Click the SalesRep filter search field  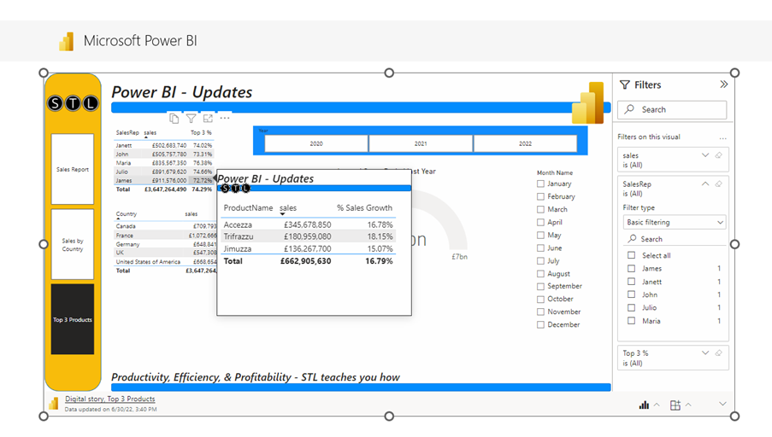[x=674, y=239]
